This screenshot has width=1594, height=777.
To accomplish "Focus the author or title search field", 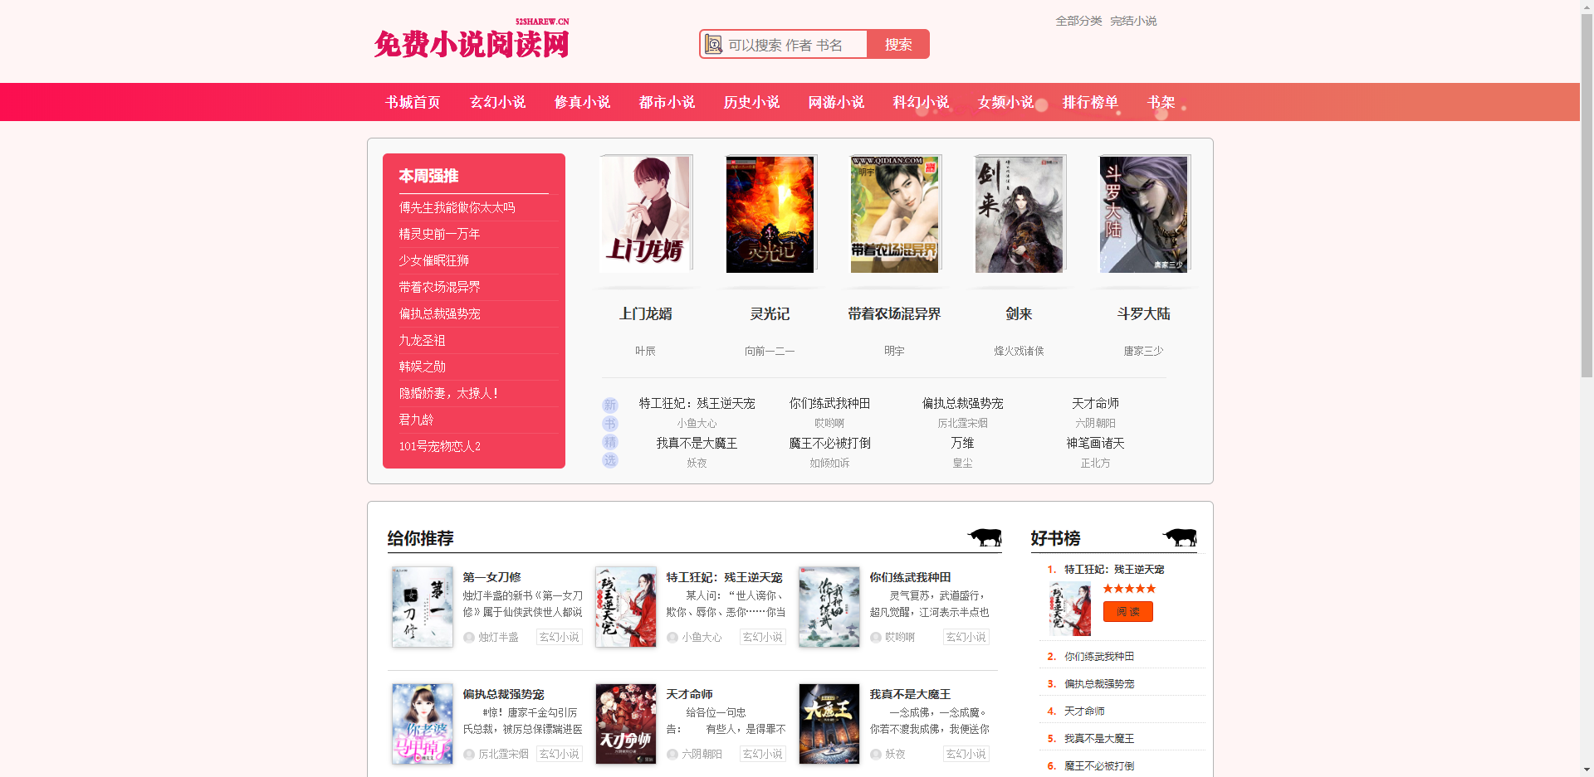I will tap(795, 45).
